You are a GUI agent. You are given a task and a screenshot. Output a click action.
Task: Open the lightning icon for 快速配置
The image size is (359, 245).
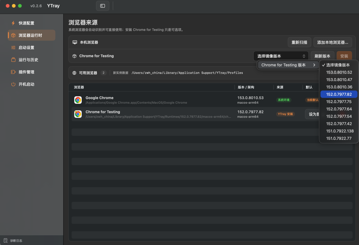pos(13,23)
